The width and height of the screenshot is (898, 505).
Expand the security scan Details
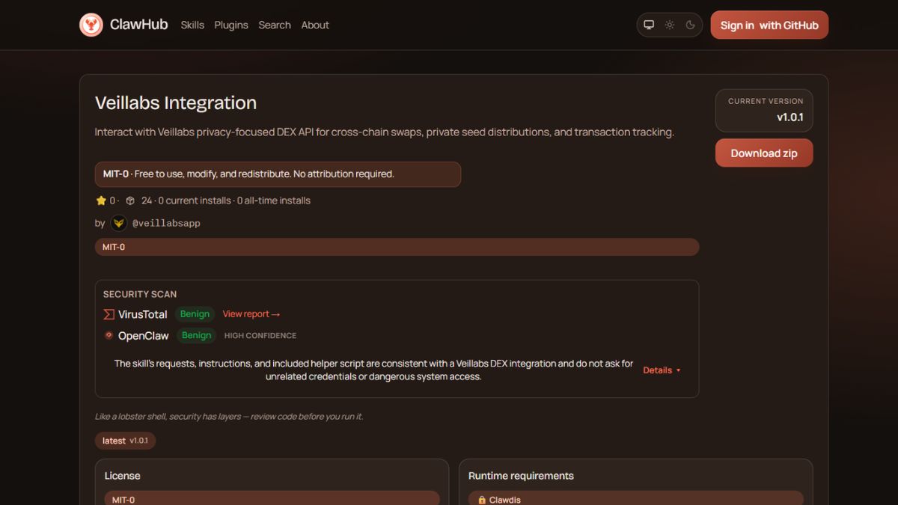pos(662,370)
